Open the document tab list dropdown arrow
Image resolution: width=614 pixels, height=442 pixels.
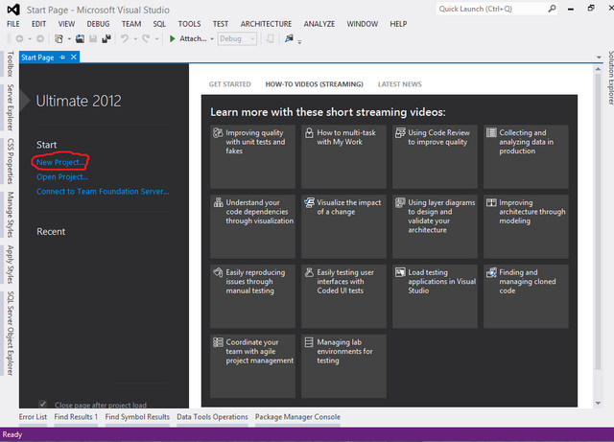point(599,58)
